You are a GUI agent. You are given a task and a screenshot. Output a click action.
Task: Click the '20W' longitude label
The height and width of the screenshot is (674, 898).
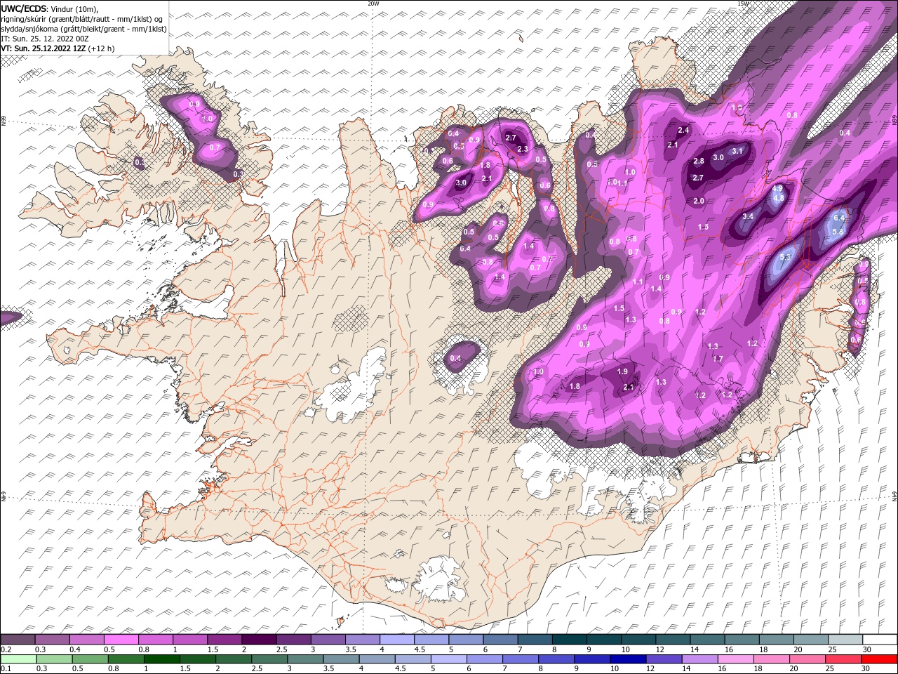373,4
